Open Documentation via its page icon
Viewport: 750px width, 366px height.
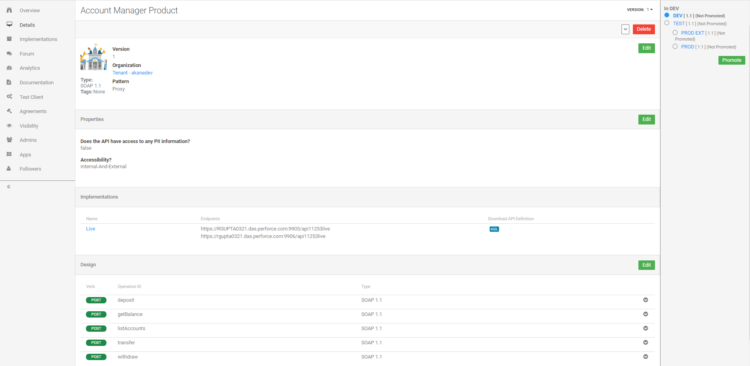(9, 82)
